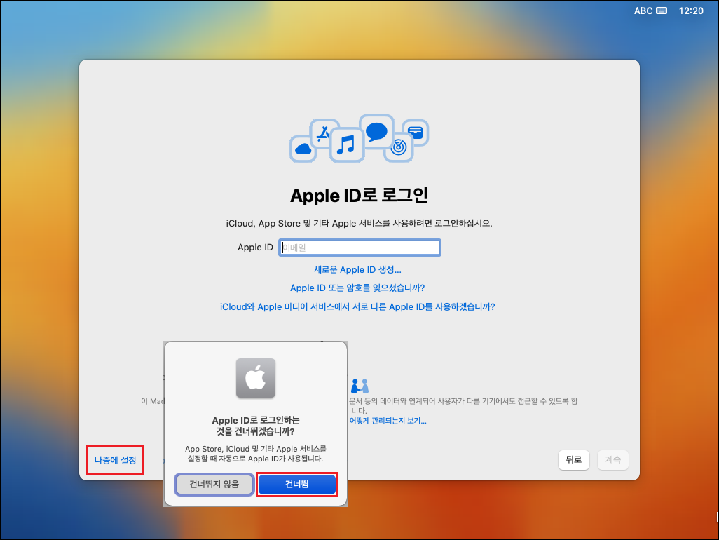The width and height of the screenshot is (719, 540).
Task: Click the Apple logo icon in dialog
Action: point(255,378)
